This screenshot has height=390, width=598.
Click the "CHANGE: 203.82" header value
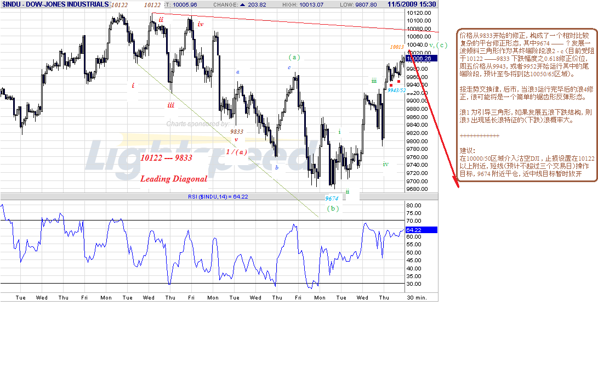click(x=240, y=4)
